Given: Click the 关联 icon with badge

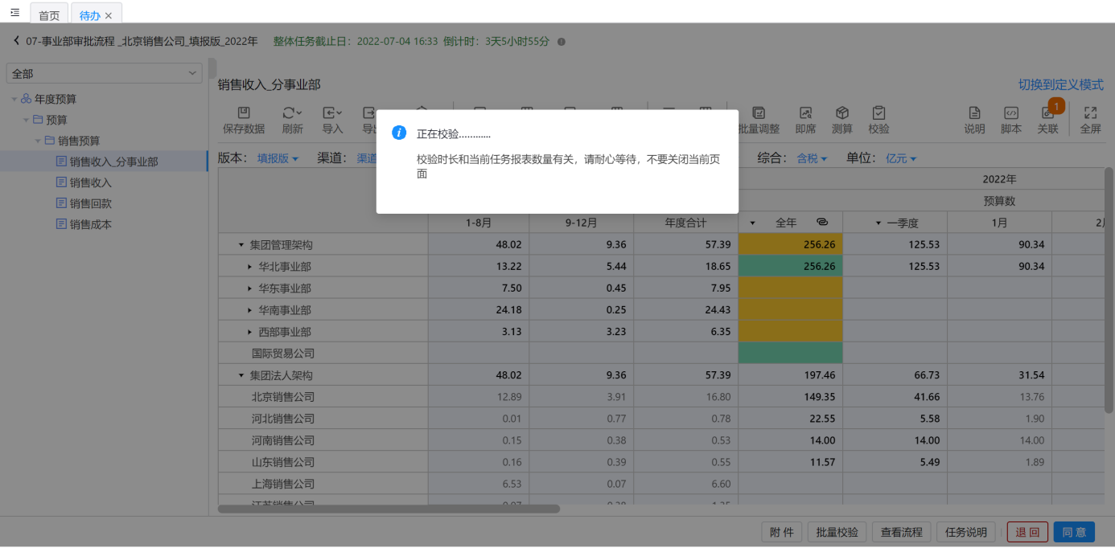Looking at the screenshot, I should (x=1048, y=114).
